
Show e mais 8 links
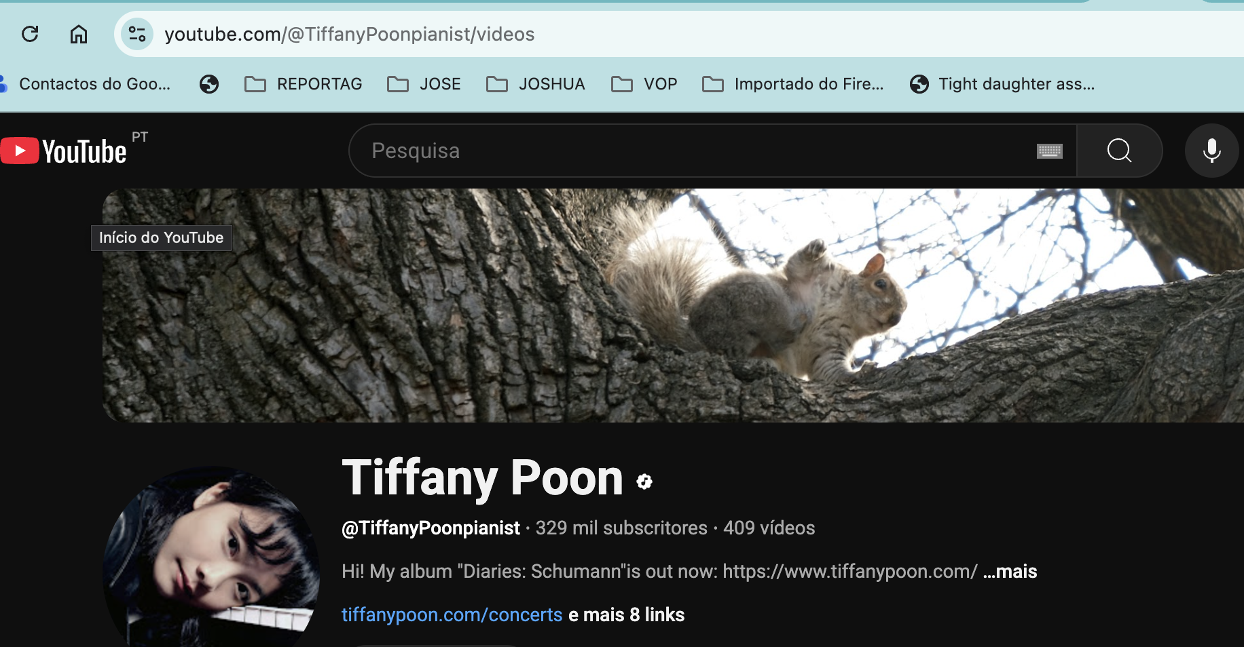click(626, 614)
